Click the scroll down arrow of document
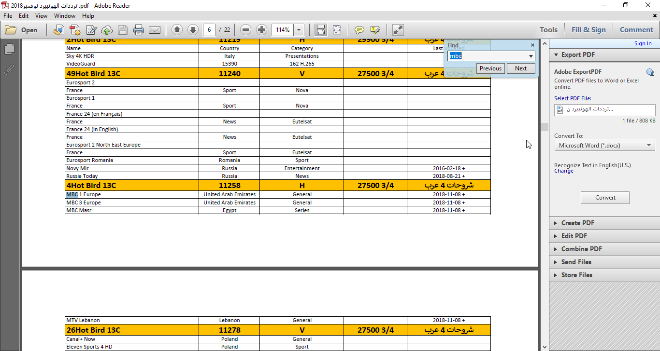Viewport: 660px width, 351px height. (x=545, y=347)
